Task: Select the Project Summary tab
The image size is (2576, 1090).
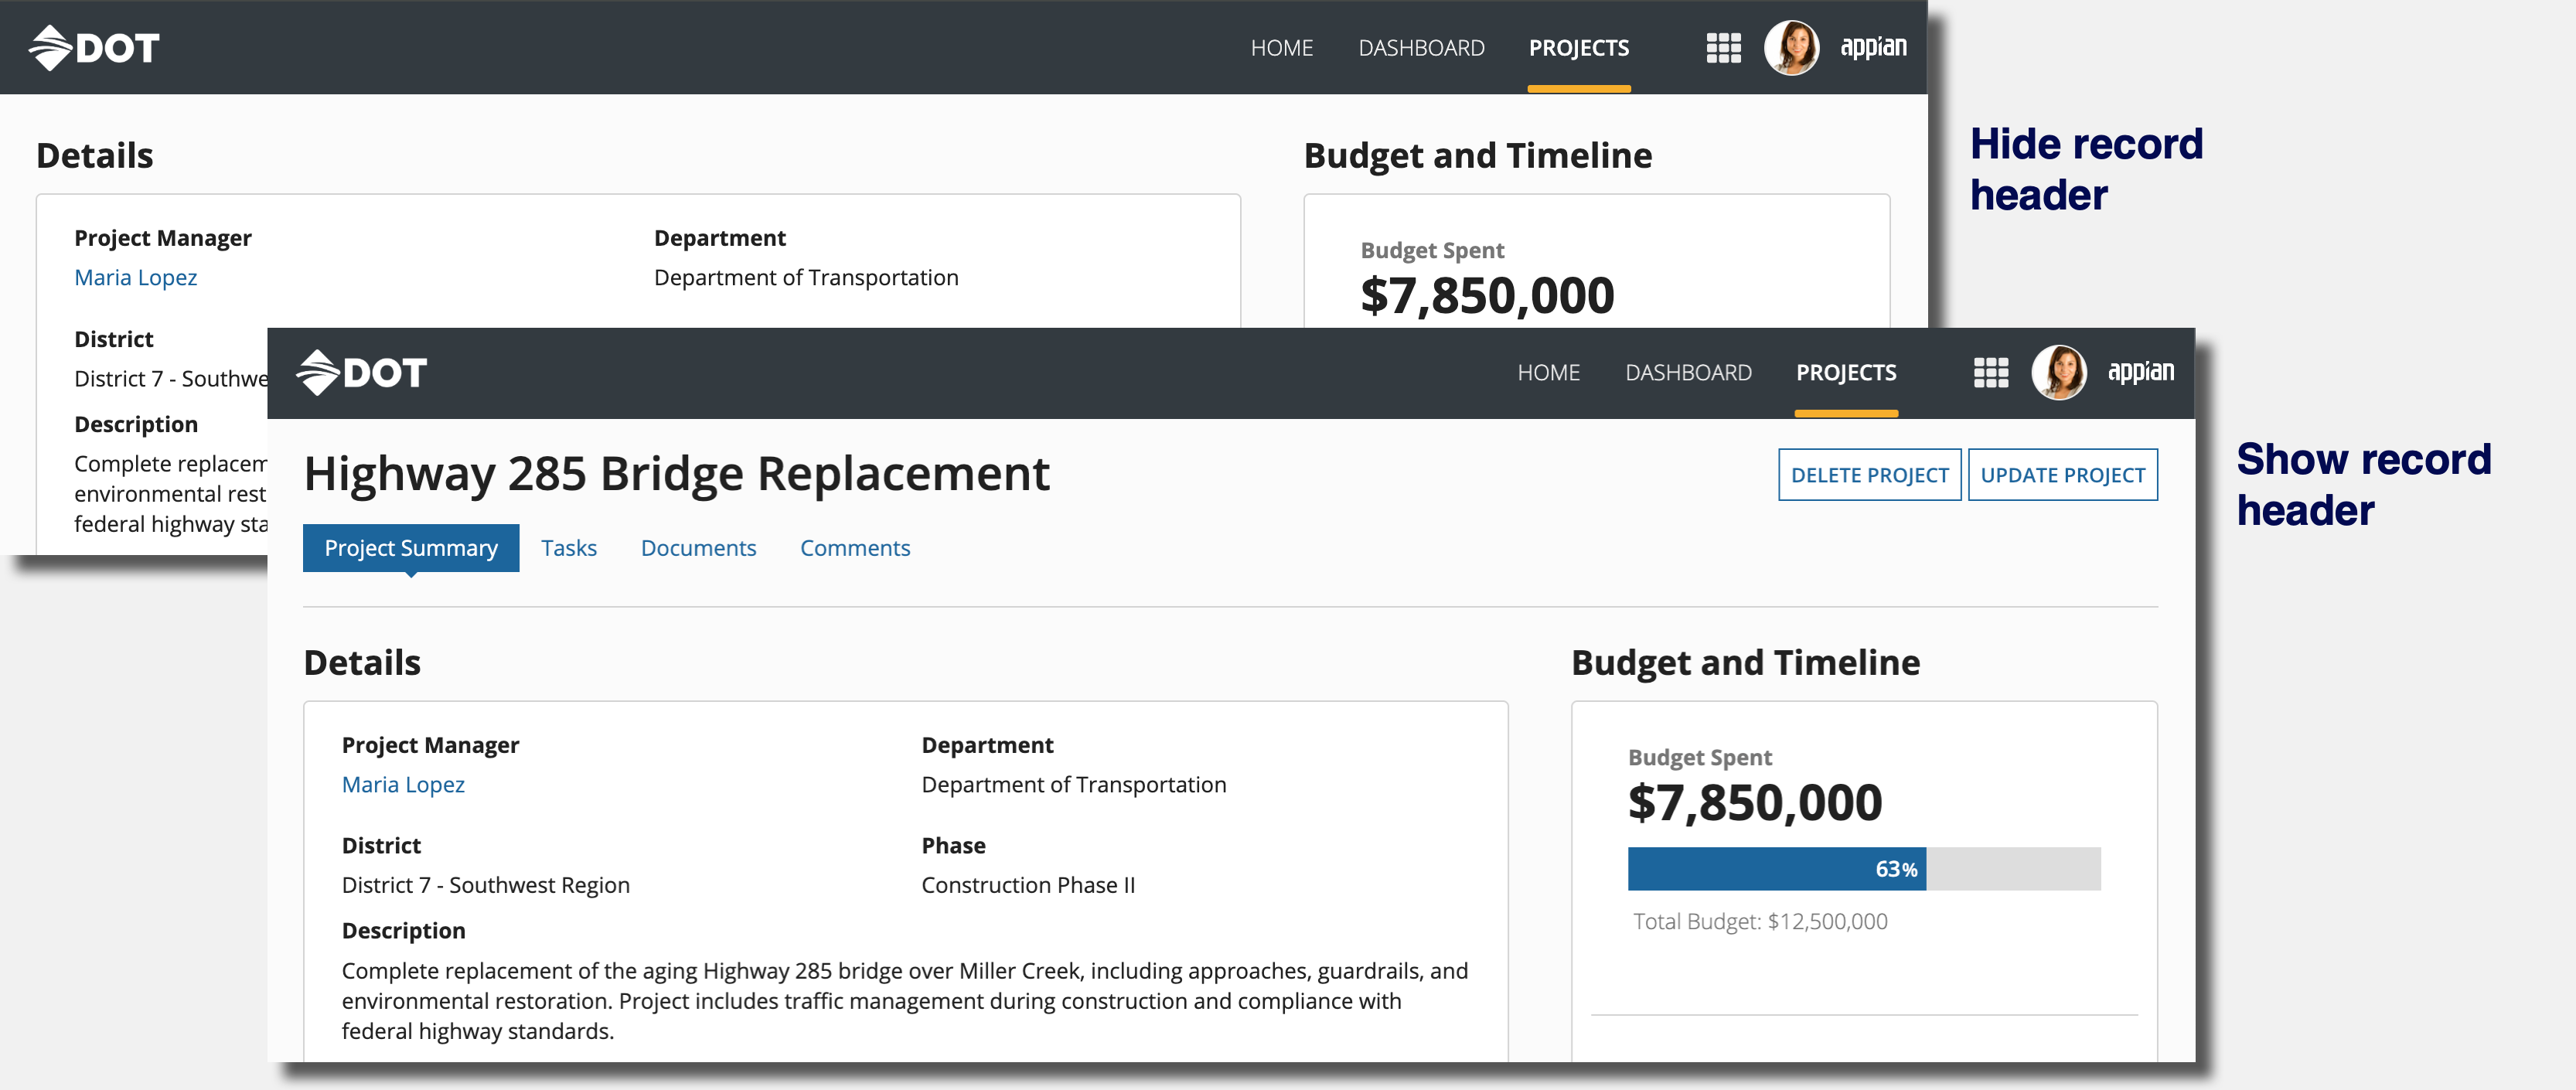Action: coord(411,548)
